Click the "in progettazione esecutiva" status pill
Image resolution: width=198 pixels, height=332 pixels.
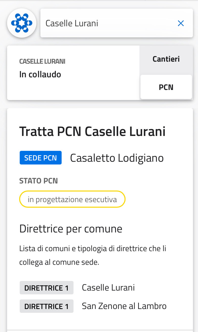coord(72,199)
